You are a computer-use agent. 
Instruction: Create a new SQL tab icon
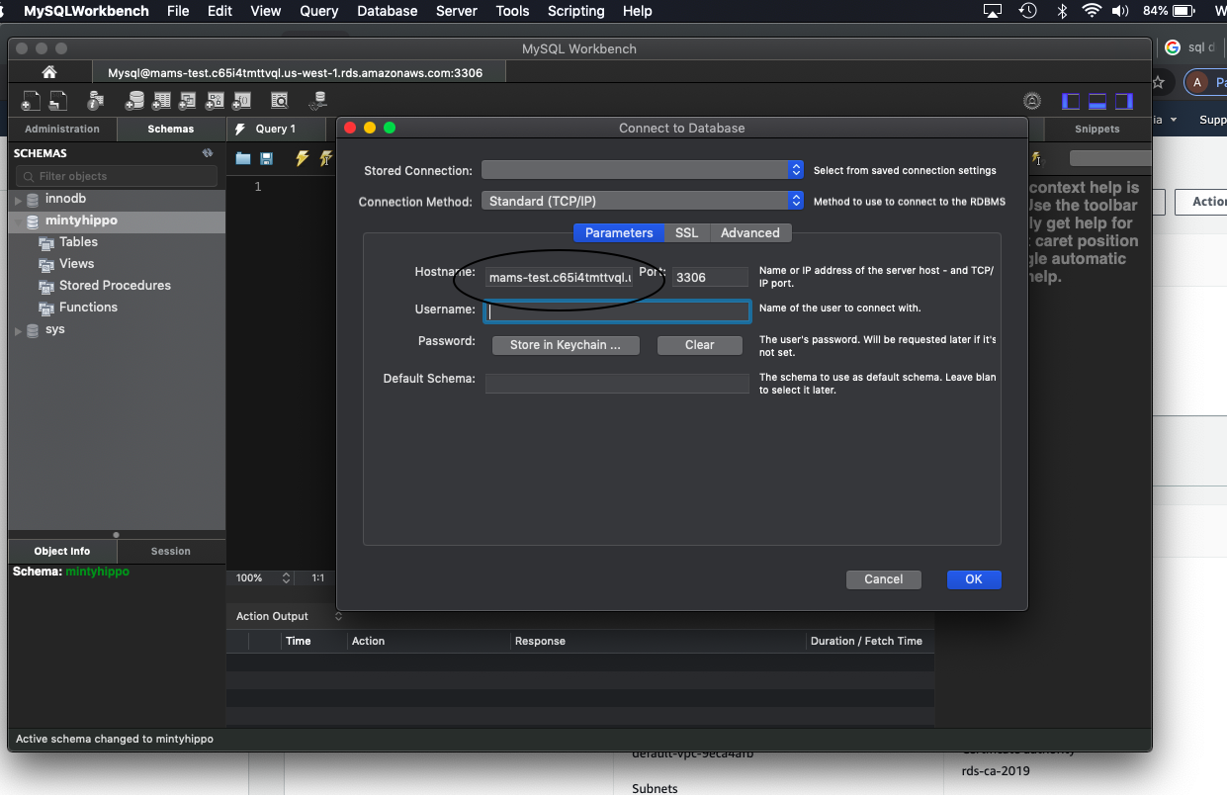click(32, 100)
